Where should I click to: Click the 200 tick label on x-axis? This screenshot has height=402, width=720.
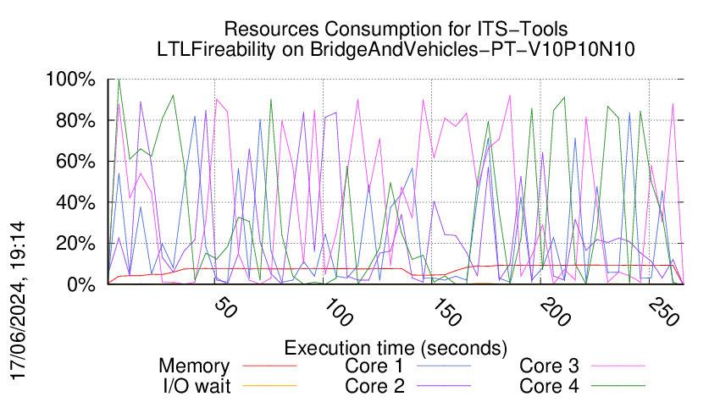click(555, 311)
